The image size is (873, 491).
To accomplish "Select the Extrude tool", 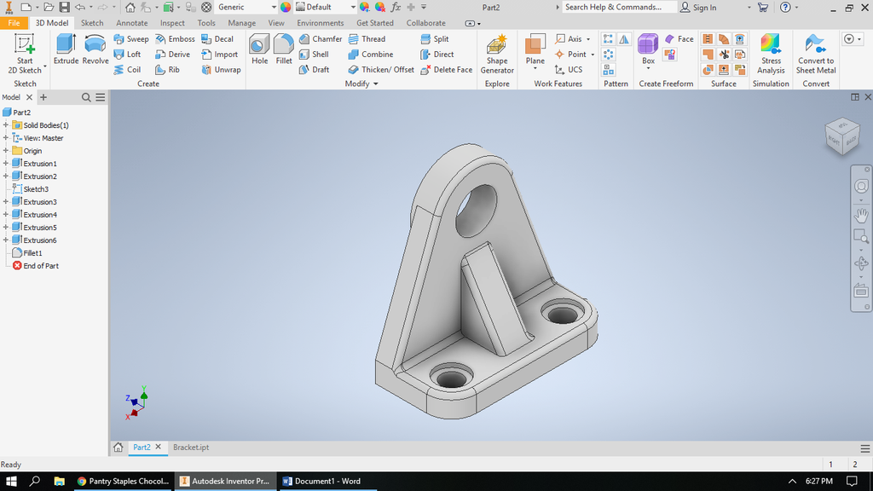I will pyautogui.click(x=66, y=49).
